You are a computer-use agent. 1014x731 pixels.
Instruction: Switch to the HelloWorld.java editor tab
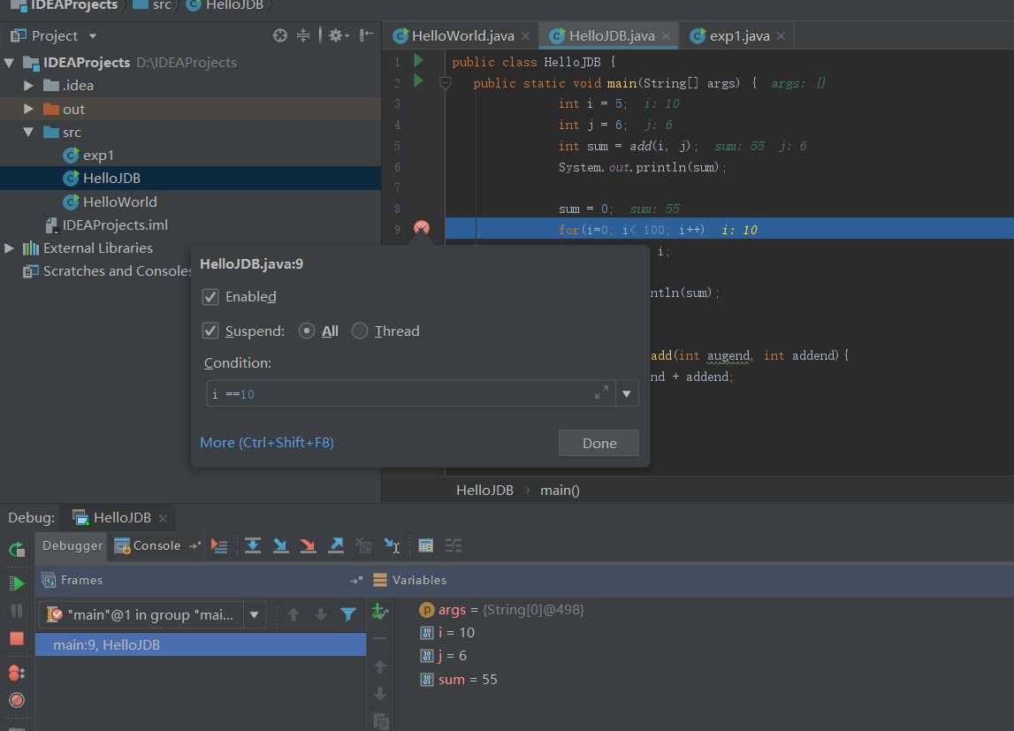coord(462,36)
